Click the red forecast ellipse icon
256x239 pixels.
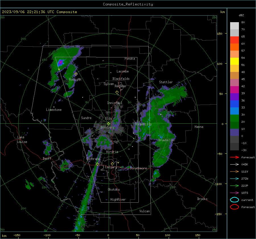[x=234, y=207]
